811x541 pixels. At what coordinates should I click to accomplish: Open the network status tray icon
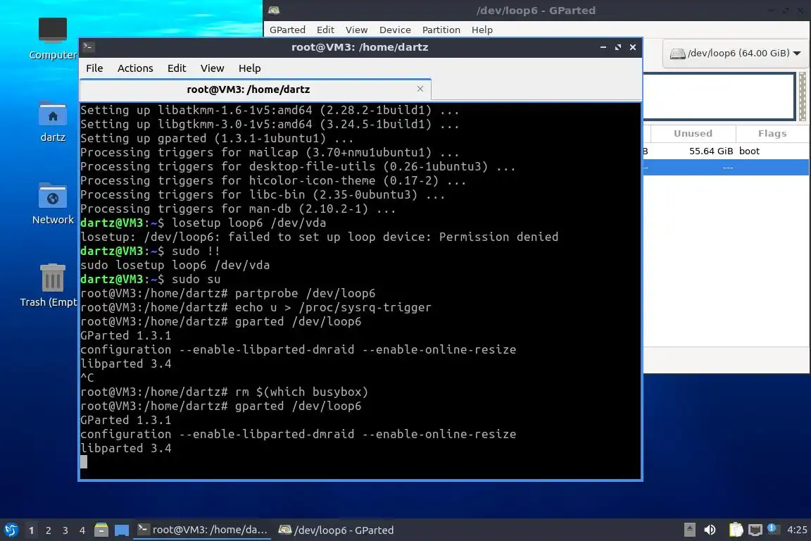coord(755,530)
